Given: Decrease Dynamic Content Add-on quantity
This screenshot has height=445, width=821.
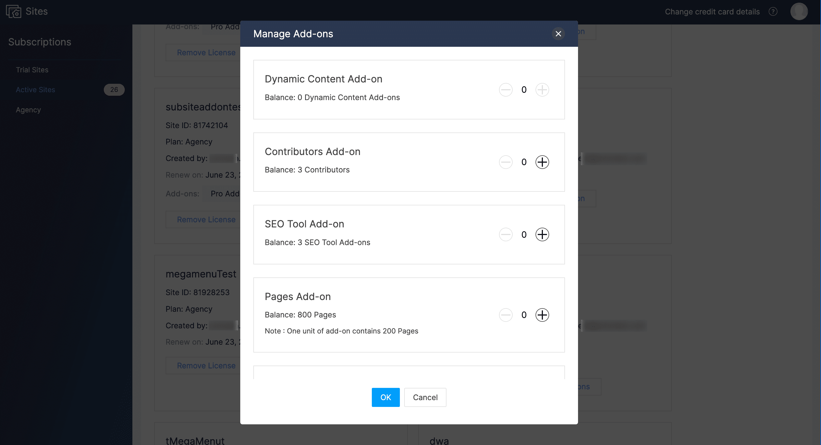Looking at the screenshot, I should 506,90.
